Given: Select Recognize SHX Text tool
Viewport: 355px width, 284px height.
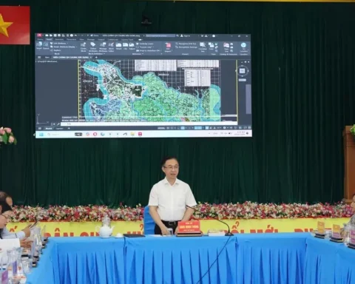Looking at the screenshot, I should click(x=186, y=44).
